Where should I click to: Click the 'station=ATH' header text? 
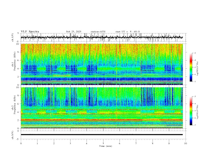coord(98,32)
